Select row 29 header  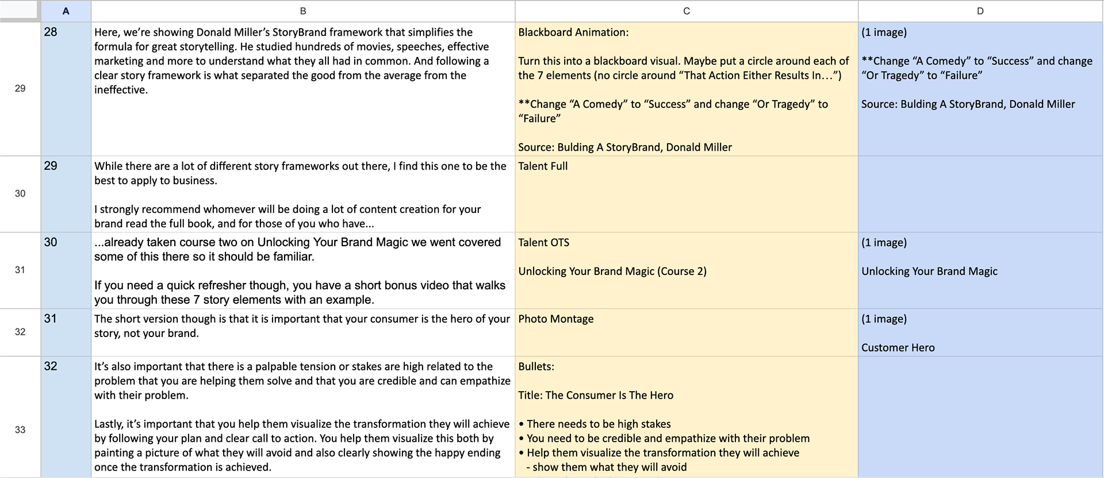click(20, 89)
